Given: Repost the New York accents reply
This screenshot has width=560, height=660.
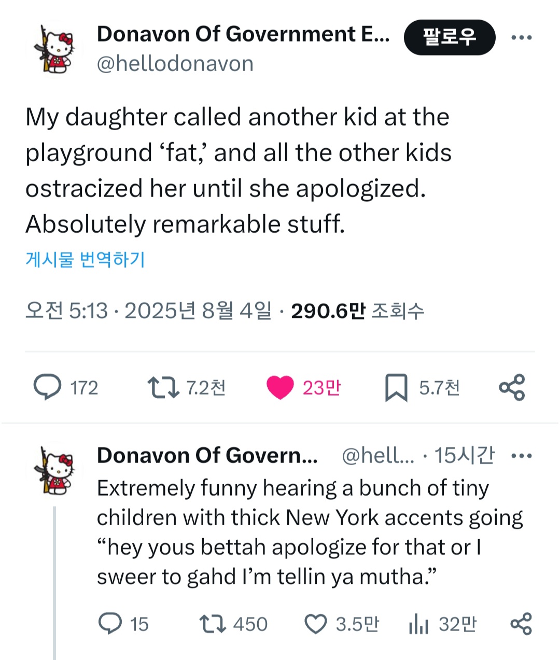Looking at the screenshot, I should tap(213, 623).
